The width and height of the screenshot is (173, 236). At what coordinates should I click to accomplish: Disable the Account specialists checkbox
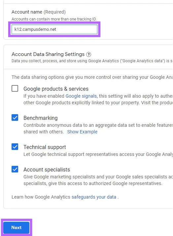pos(15,169)
